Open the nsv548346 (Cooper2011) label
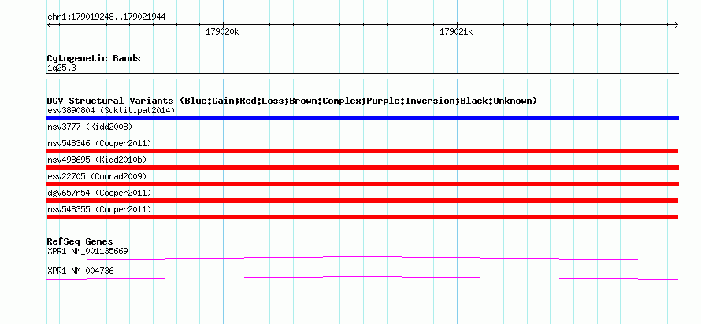 point(99,143)
